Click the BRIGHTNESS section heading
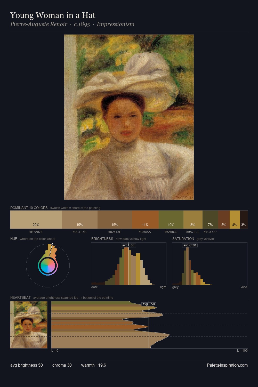 coord(102,239)
